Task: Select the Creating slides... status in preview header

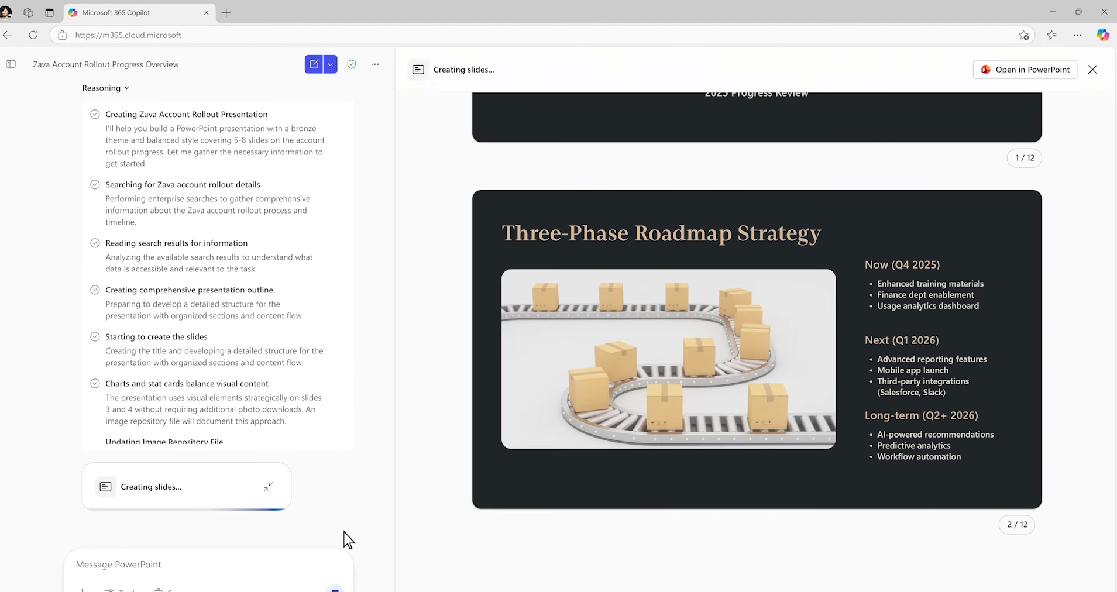Action: pyautogui.click(x=463, y=70)
